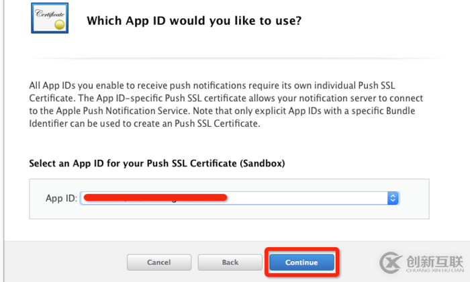
Task: Click the blue Continue button
Action: (301, 263)
